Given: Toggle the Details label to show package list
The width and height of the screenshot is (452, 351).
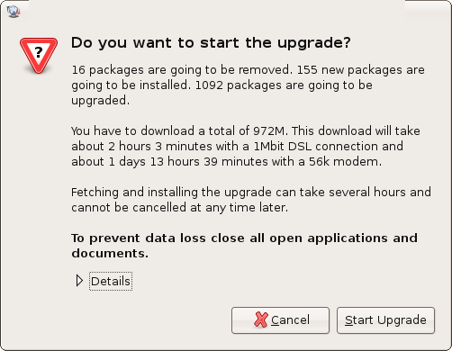Looking at the screenshot, I should click(111, 281).
